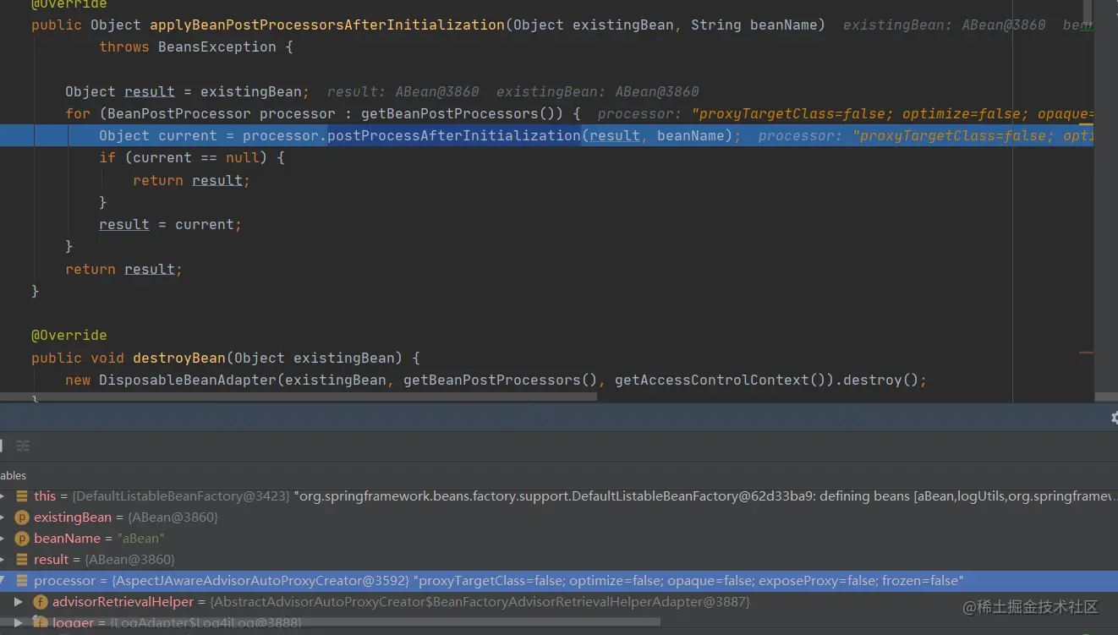Select the processor variable name in Variables panel
The width and height of the screenshot is (1118, 635).
pos(65,581)
